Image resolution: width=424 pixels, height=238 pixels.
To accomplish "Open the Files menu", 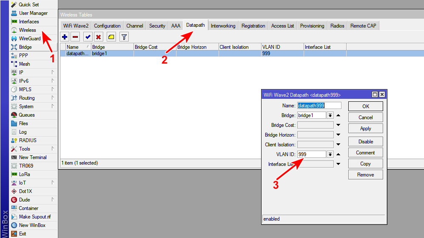I will (x=34, y=123).
